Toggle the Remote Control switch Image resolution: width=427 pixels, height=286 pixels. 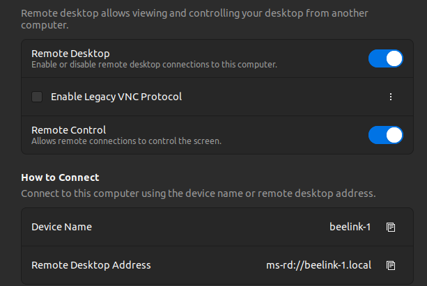pyautogui.click(x=385, y=135)
